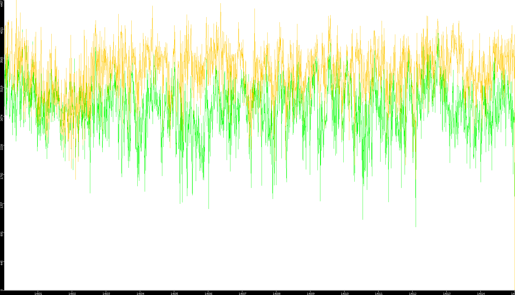Click the 4457 value on the vertical axis
This screenshot has width=515, height=295.
click(x=2, y=4)
